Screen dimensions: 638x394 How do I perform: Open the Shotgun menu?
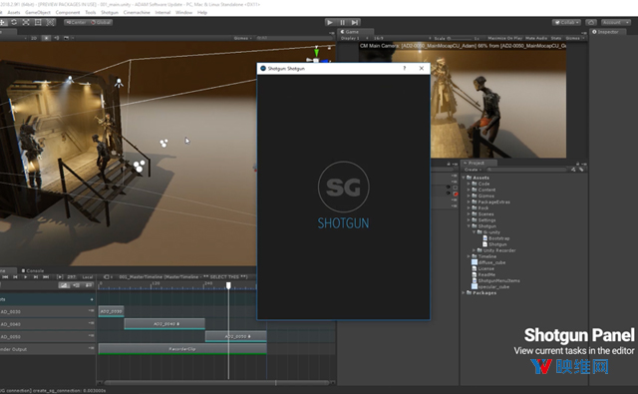110,12
